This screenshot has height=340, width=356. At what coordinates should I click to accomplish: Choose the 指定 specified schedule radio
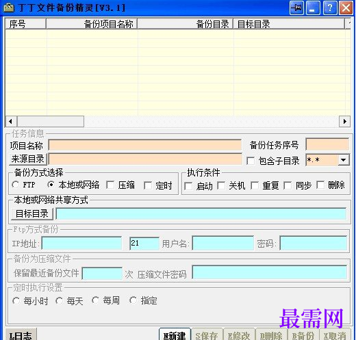coord(133,300)
